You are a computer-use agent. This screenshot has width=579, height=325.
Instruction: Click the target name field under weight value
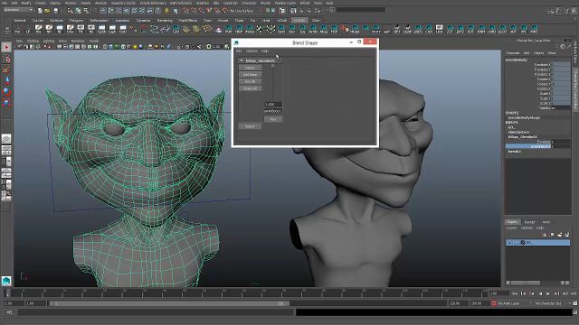pyautogui.click(x=273, y=111)
